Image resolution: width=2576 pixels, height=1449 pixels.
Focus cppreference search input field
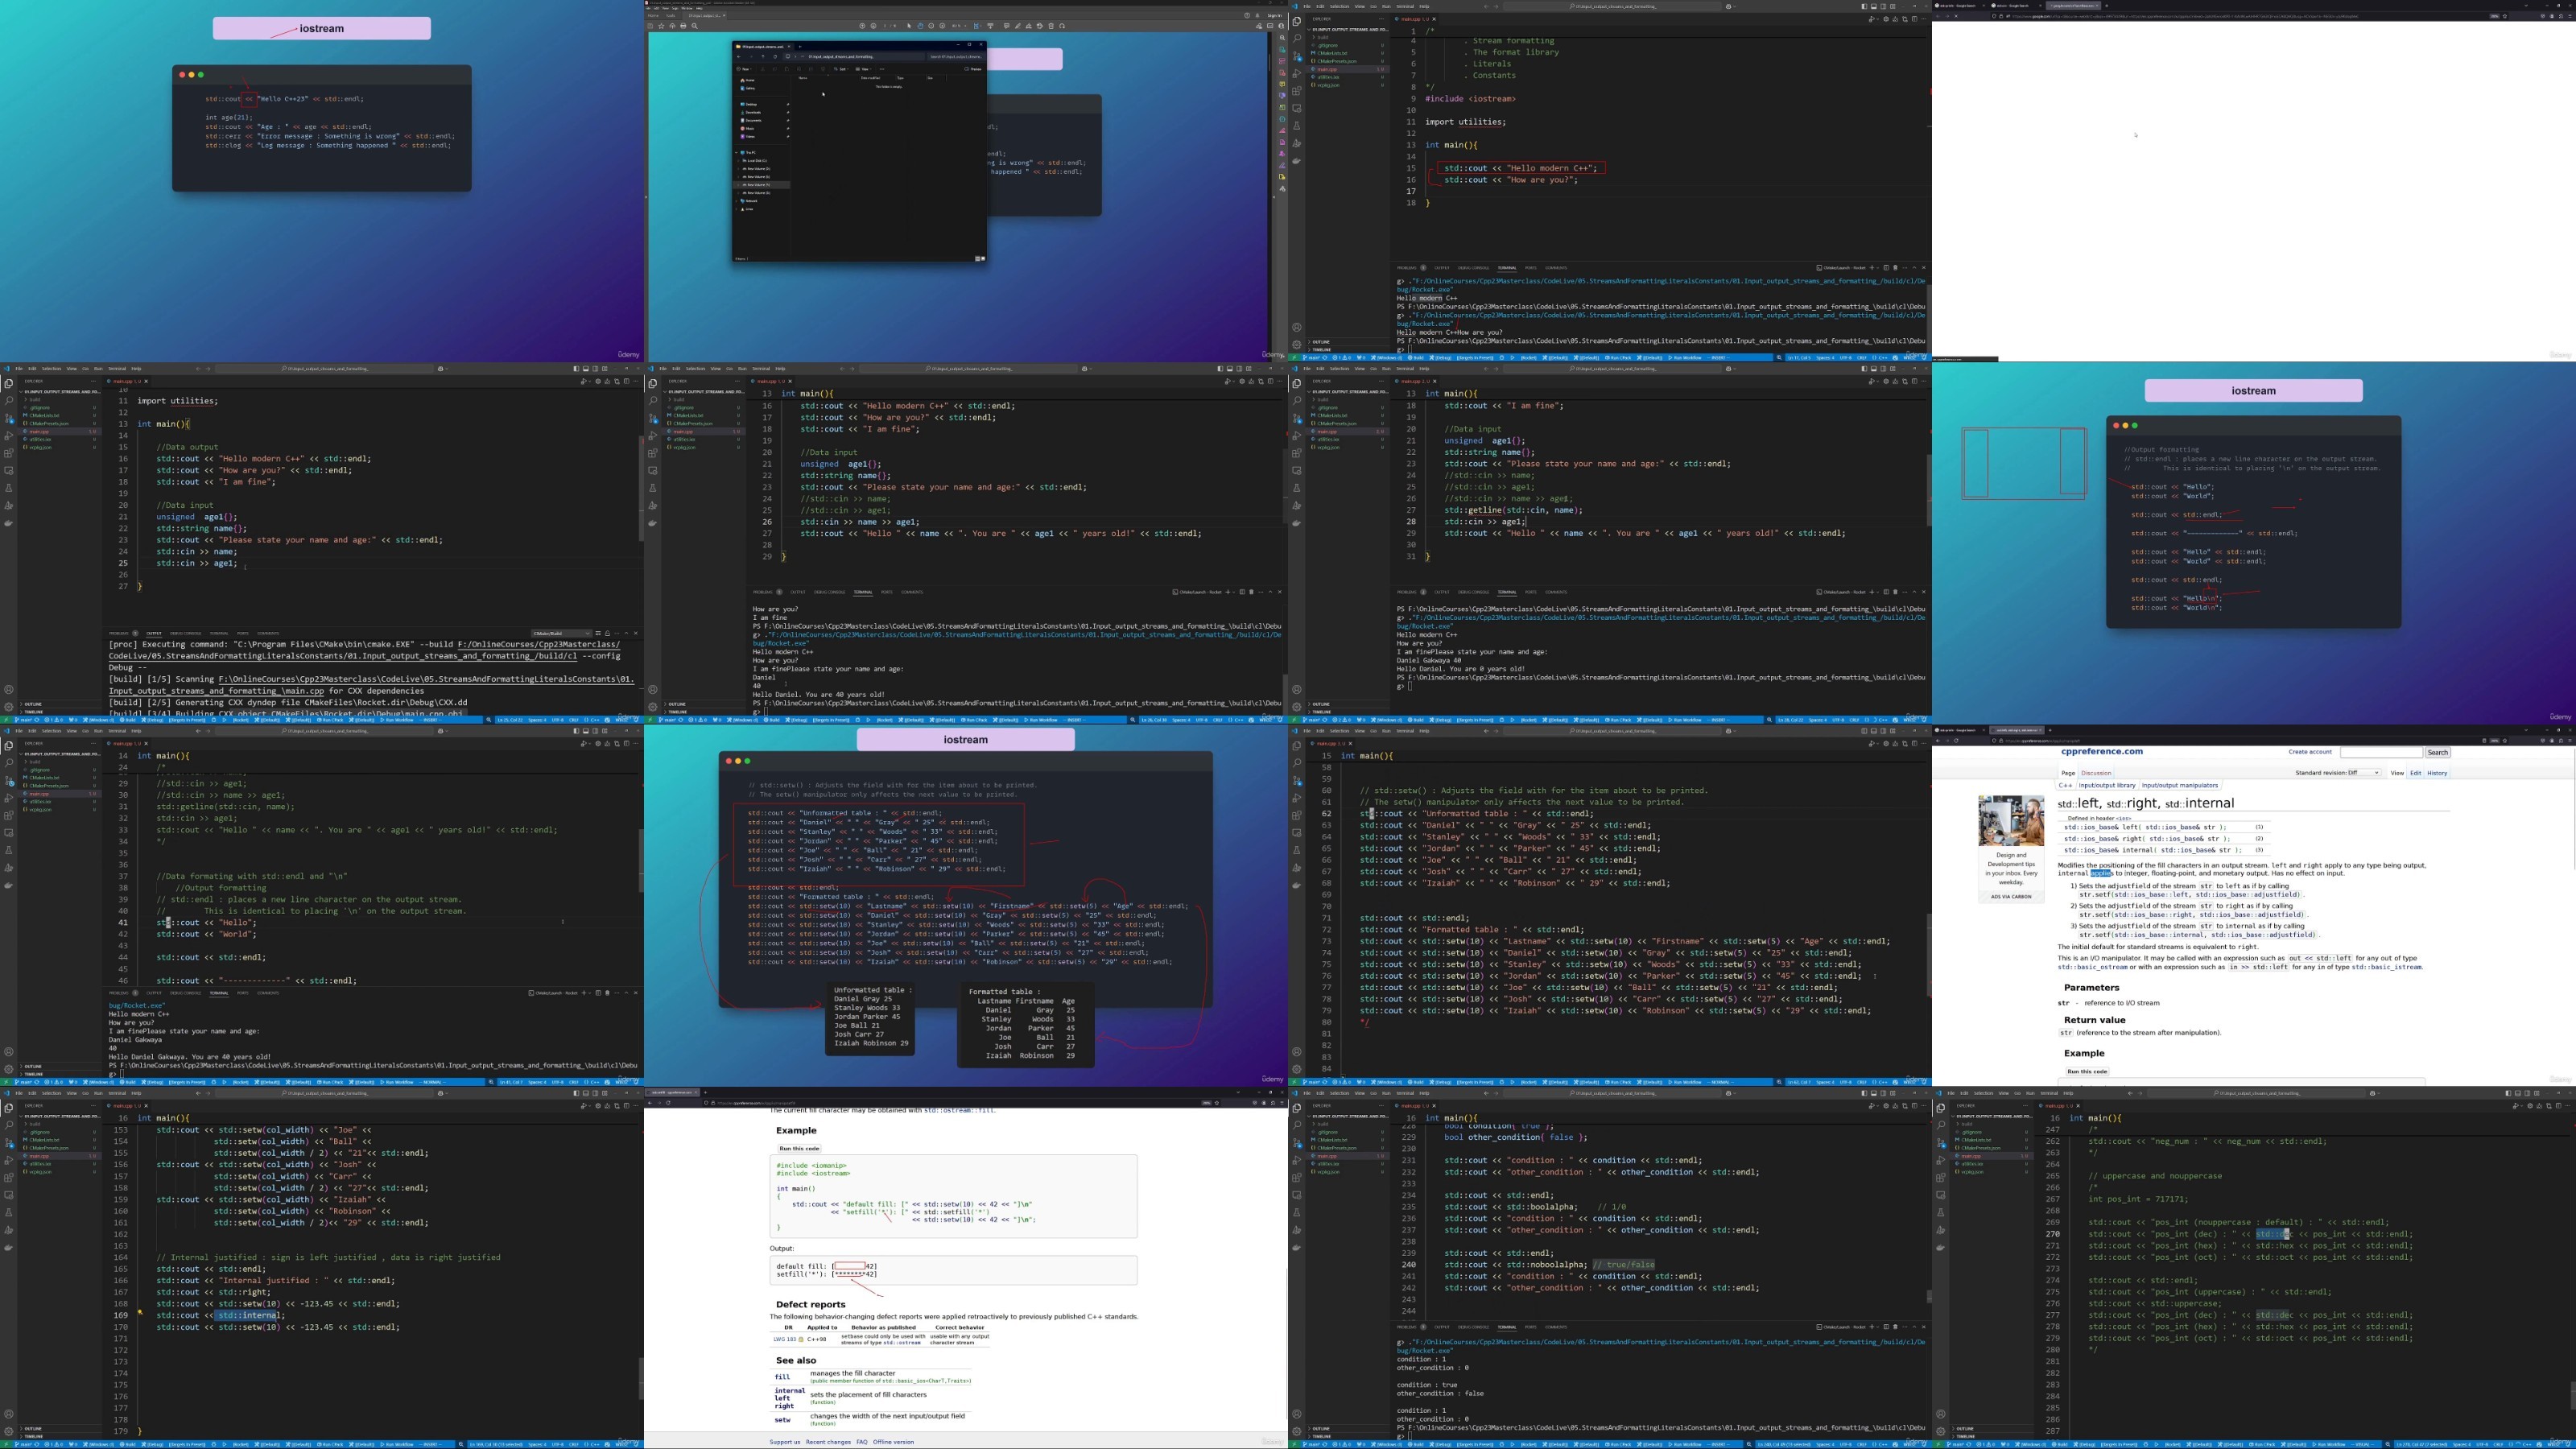point(2381,752)
